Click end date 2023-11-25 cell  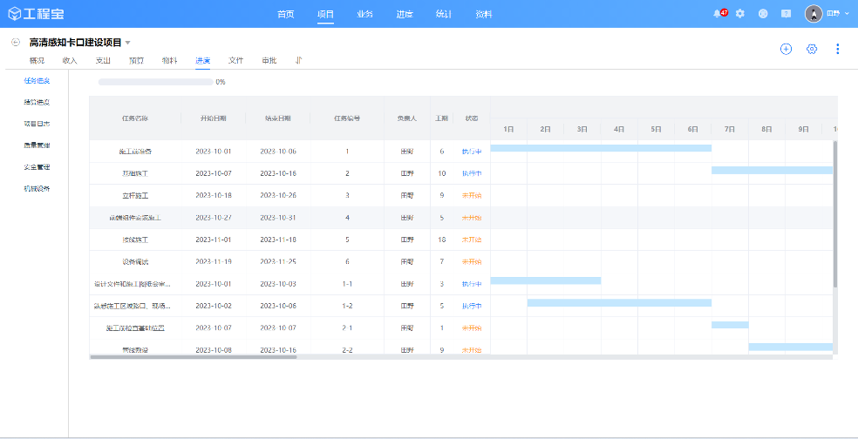click(278, 261)
